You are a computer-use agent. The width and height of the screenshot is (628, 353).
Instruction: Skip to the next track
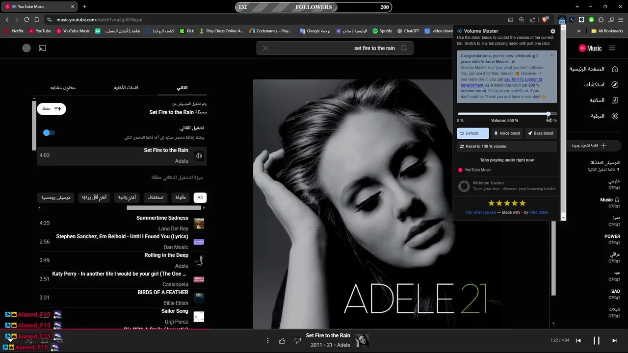615,341
